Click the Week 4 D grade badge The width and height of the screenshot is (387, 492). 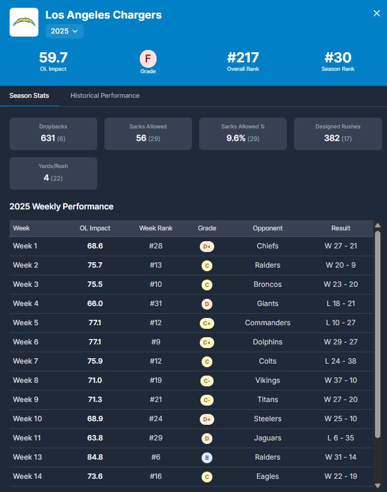[x=207, y=304]
